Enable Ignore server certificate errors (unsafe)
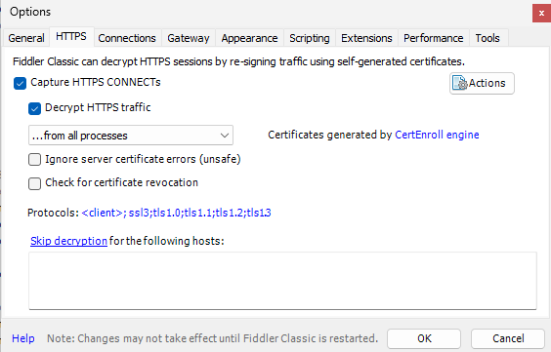The image size is (551, 352). [34, 160]
